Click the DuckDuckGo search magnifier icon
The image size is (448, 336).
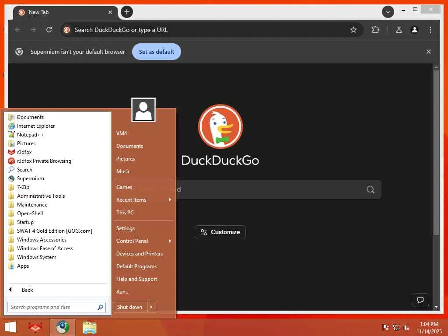pos(371,189)
